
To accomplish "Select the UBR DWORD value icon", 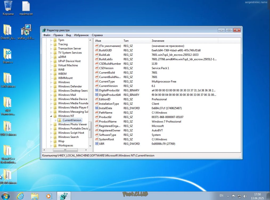I will pos(97,144).
